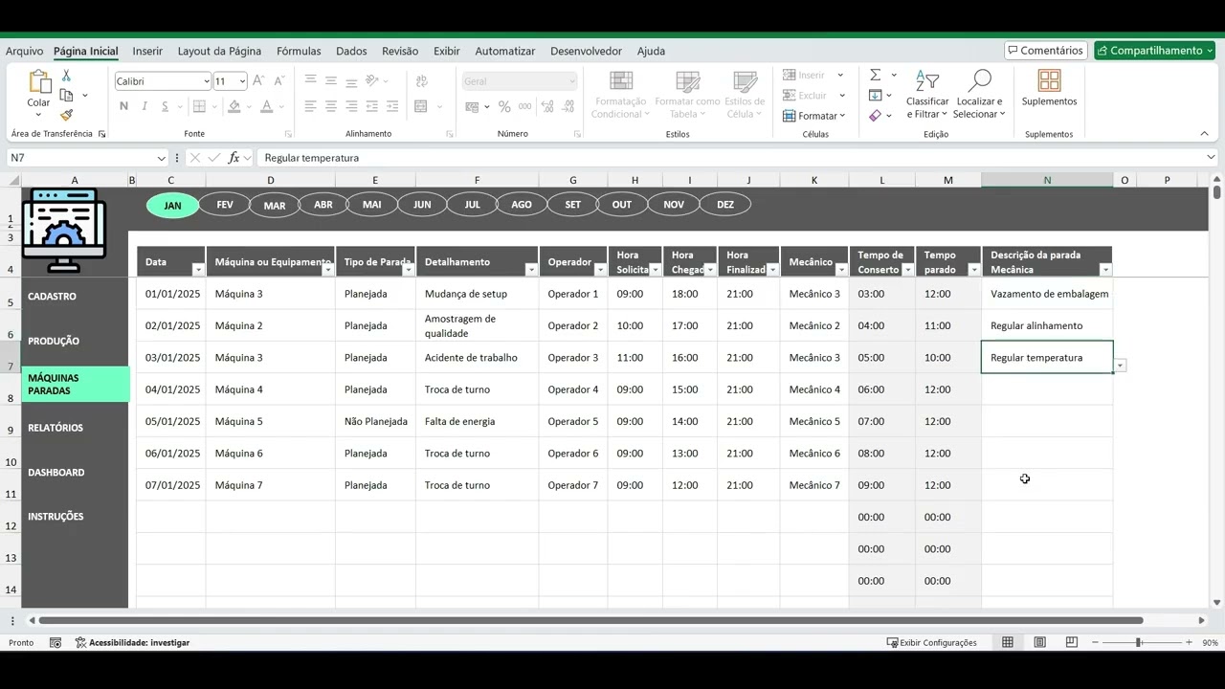Click the merge cells icon

click(x=421, y=106)
